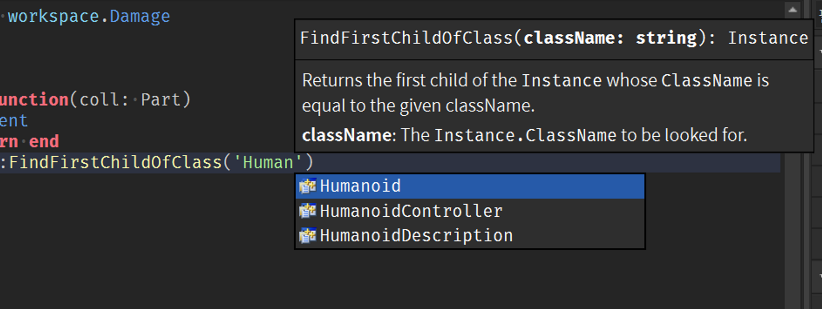Click the red end keyword
Viewport: 822px width, 309px height.
click(x=44, y=142)
